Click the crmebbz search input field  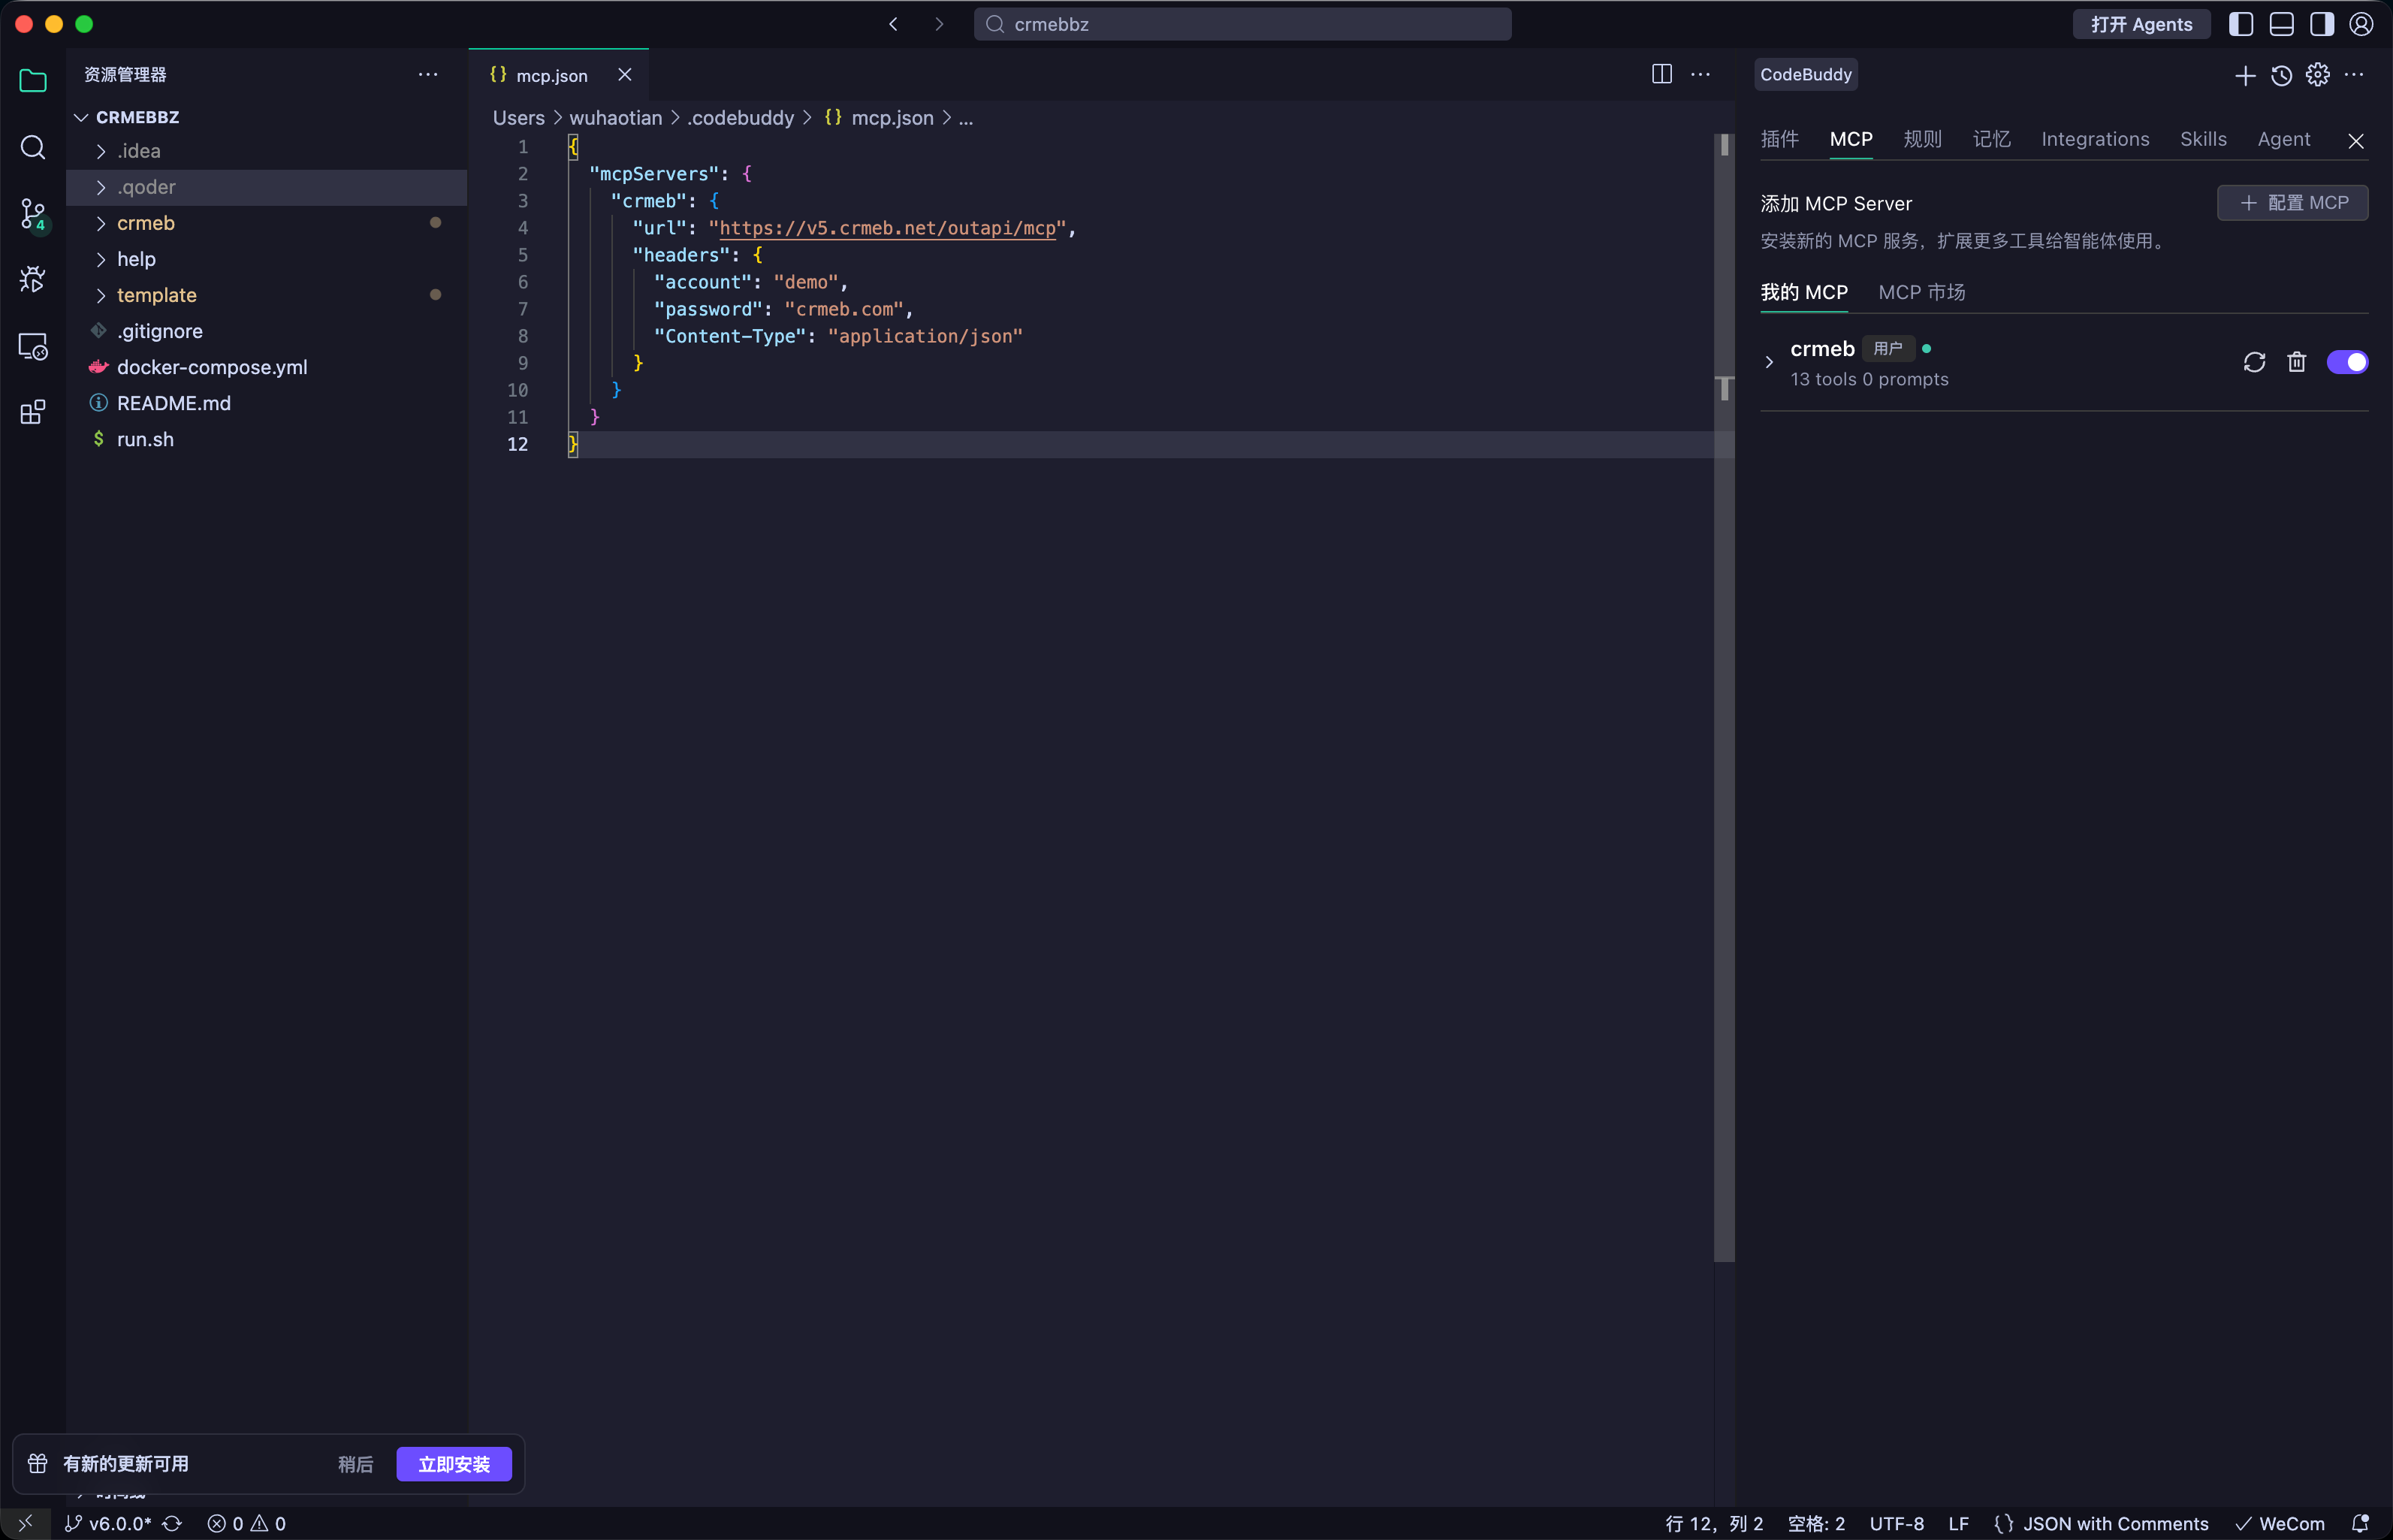pos(1242,24)
